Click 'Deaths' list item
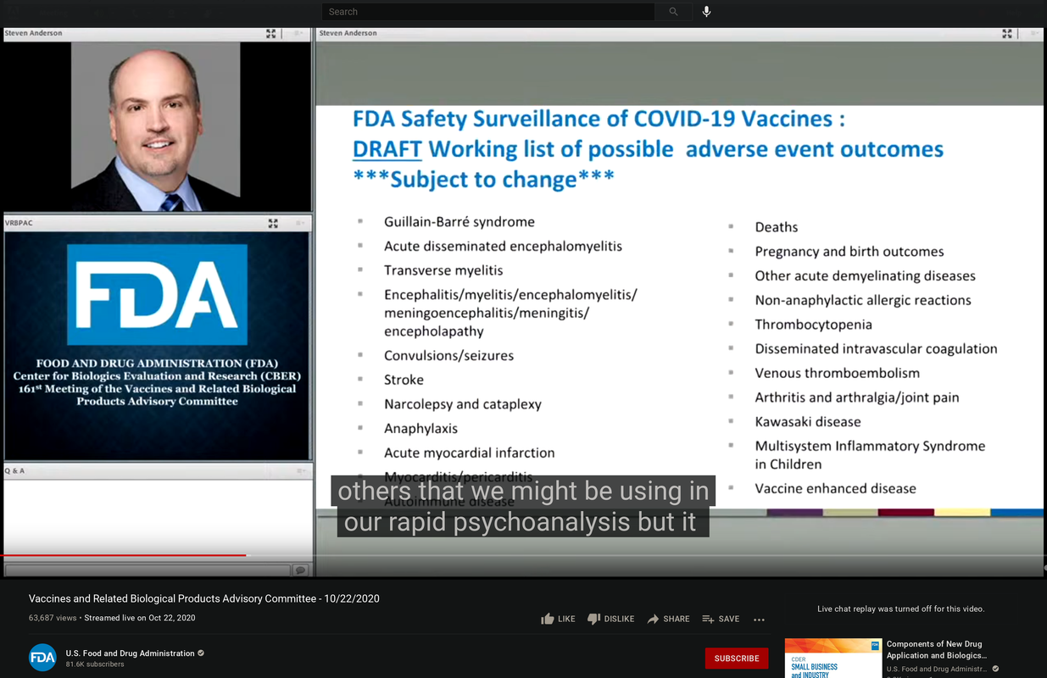The image size is (1047, 678). (777, 227)
